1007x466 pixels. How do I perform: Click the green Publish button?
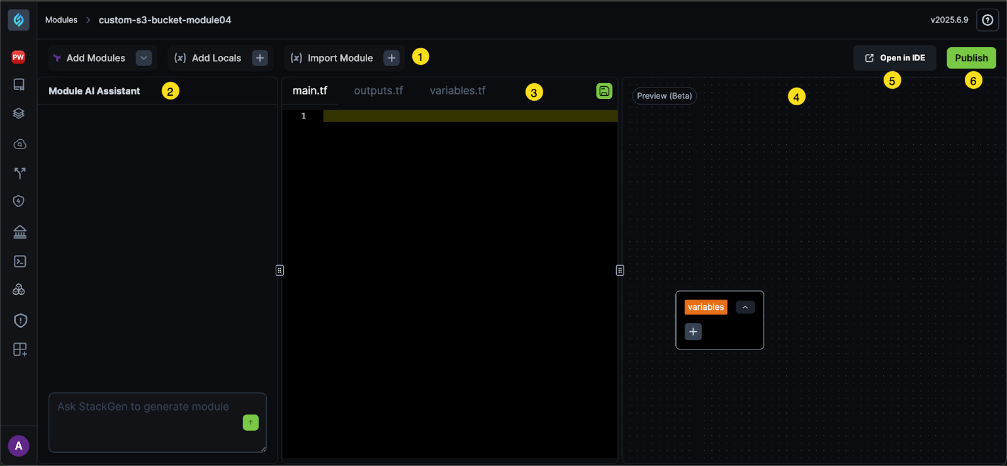point(971,58)
